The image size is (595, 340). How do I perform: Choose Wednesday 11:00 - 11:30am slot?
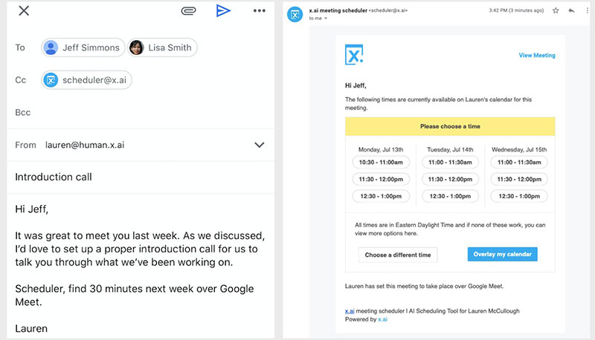(519, 163)
